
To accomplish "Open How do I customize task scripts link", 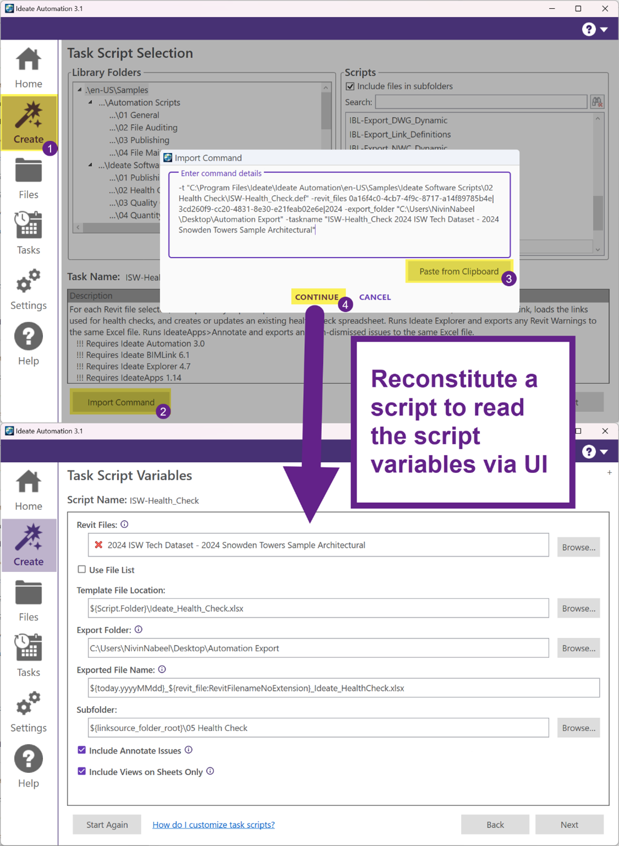I will (213, 825).
